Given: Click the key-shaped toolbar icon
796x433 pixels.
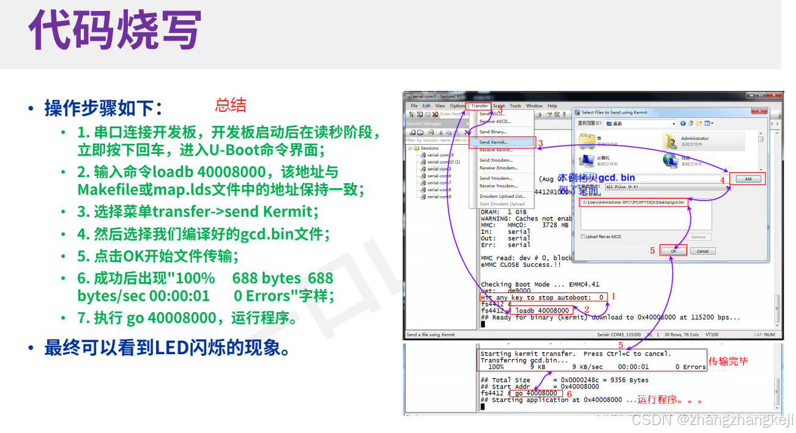Looking at the screenshot, I should click(564, 114).
